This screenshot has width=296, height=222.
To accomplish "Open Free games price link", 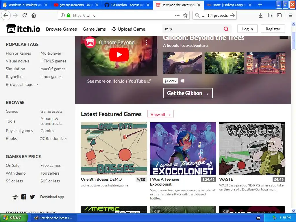I will [x=51, y=165].
